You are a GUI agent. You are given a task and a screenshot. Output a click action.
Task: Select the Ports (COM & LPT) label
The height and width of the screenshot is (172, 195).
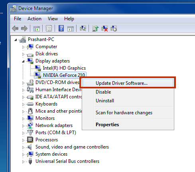point(56,133)
